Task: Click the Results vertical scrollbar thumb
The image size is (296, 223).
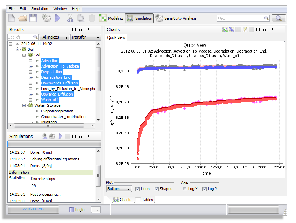Action: [98, 69]
